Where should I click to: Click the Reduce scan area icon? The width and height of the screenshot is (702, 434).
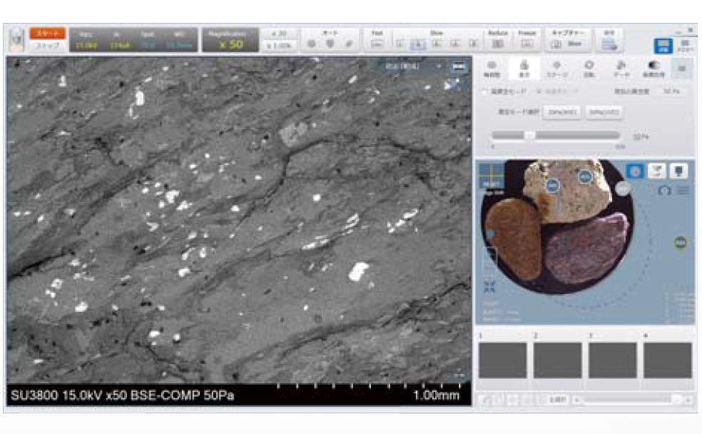[497, 44]
